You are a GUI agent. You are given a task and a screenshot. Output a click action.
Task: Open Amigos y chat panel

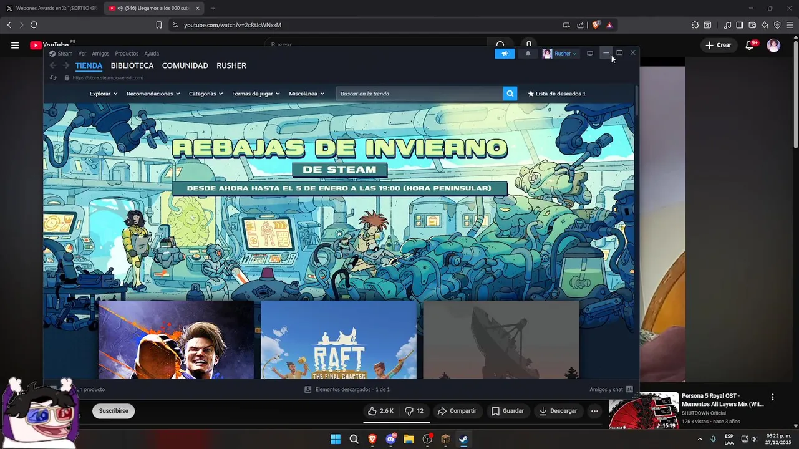coord(611,389)
